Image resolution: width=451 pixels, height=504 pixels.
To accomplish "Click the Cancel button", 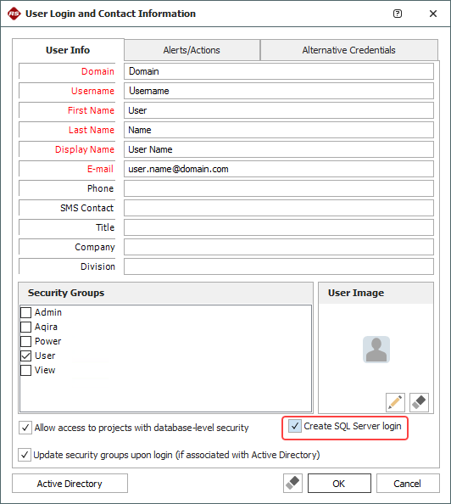I will [x=408, y=483].
